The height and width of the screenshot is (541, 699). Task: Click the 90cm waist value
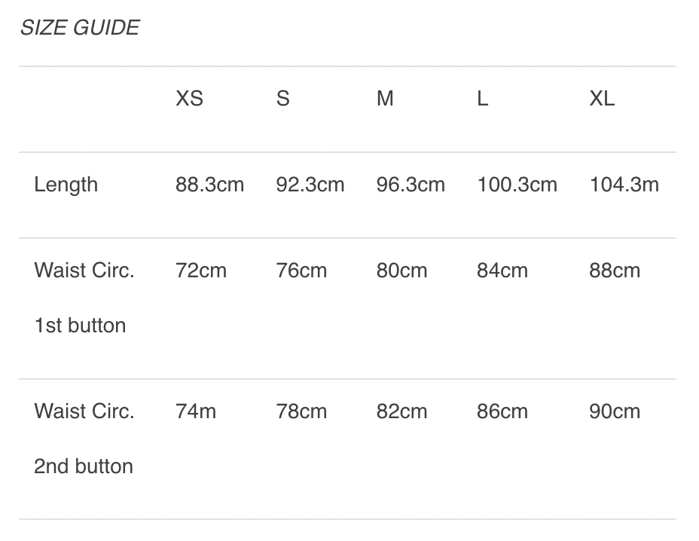click(615, 411)
